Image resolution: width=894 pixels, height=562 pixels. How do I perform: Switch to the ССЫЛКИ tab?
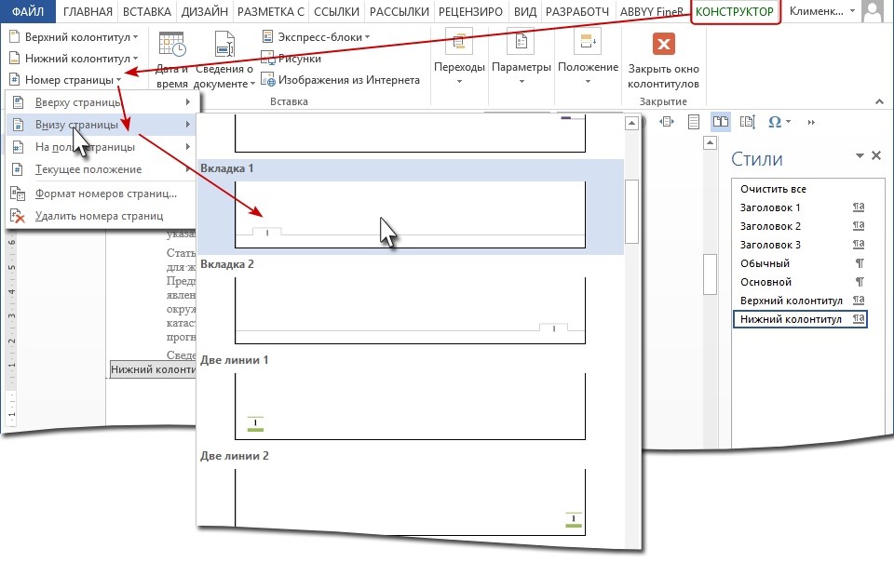click(336, 11)
